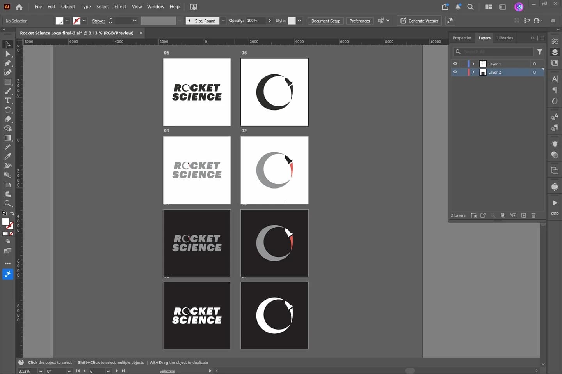
Task: Swap fill and stroke colors
Action: [x=12, y=213]
